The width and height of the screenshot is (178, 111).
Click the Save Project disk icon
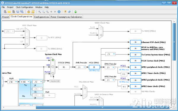[x=18, y=12]
